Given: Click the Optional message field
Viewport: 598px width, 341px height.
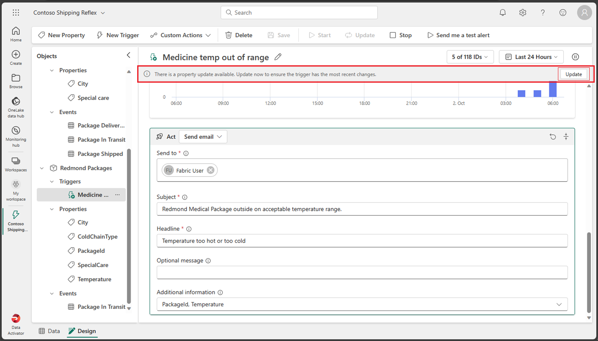Looking at the screenshot, I should point(362,272).
